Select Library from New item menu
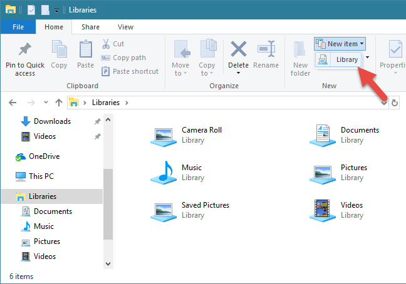Image resolution: width=406 pixels, height=284 pixels. click(x=338, y=59)
